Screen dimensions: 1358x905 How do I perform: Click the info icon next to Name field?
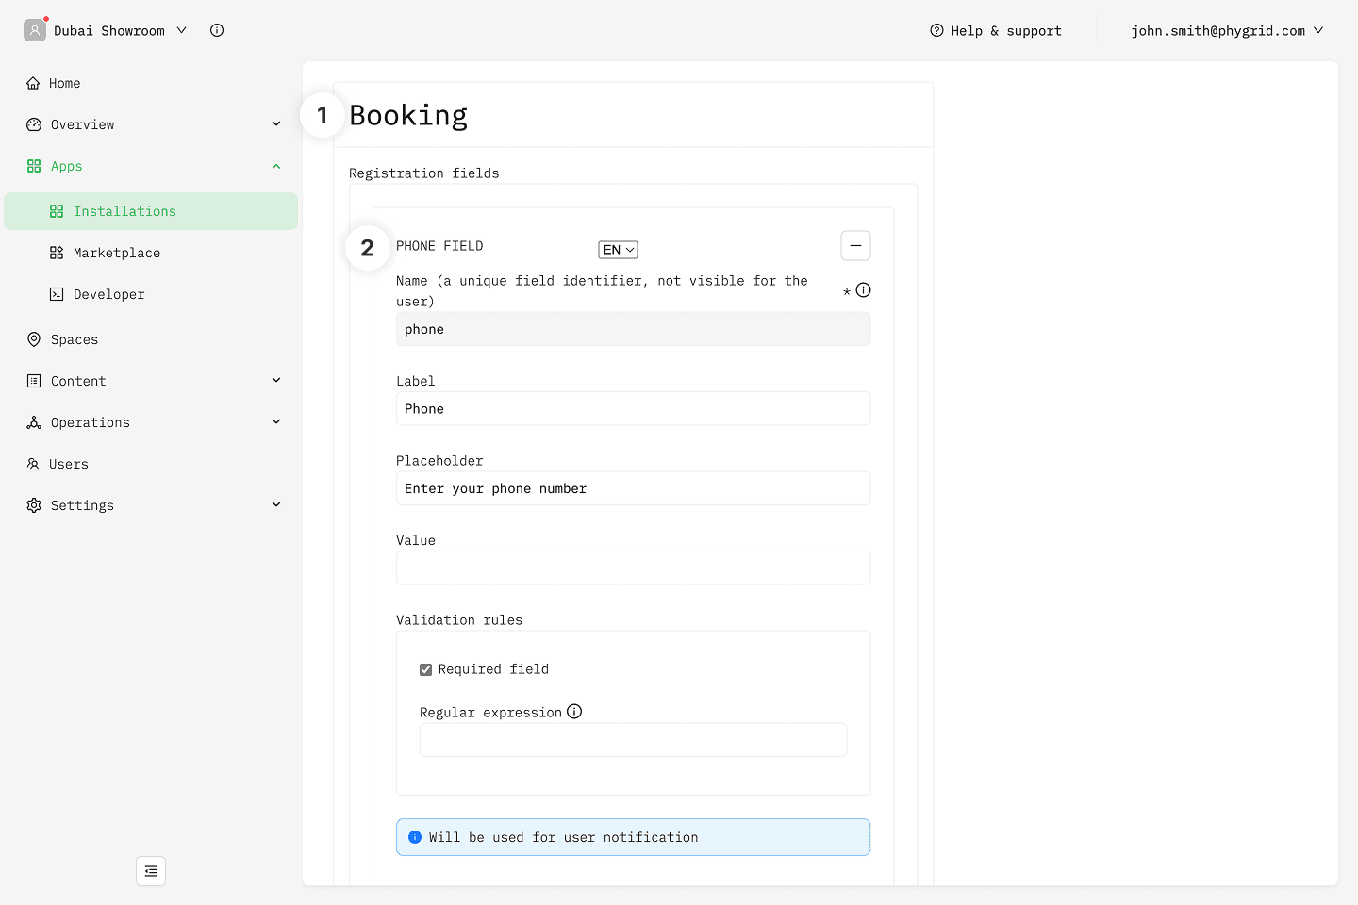[863, 290]
